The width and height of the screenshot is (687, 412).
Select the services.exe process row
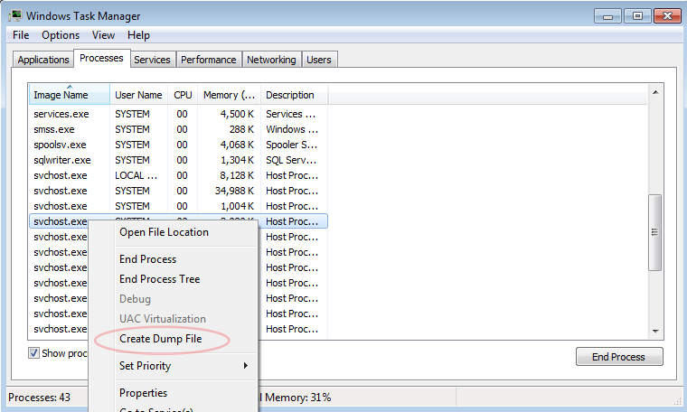tap(178, 114)
